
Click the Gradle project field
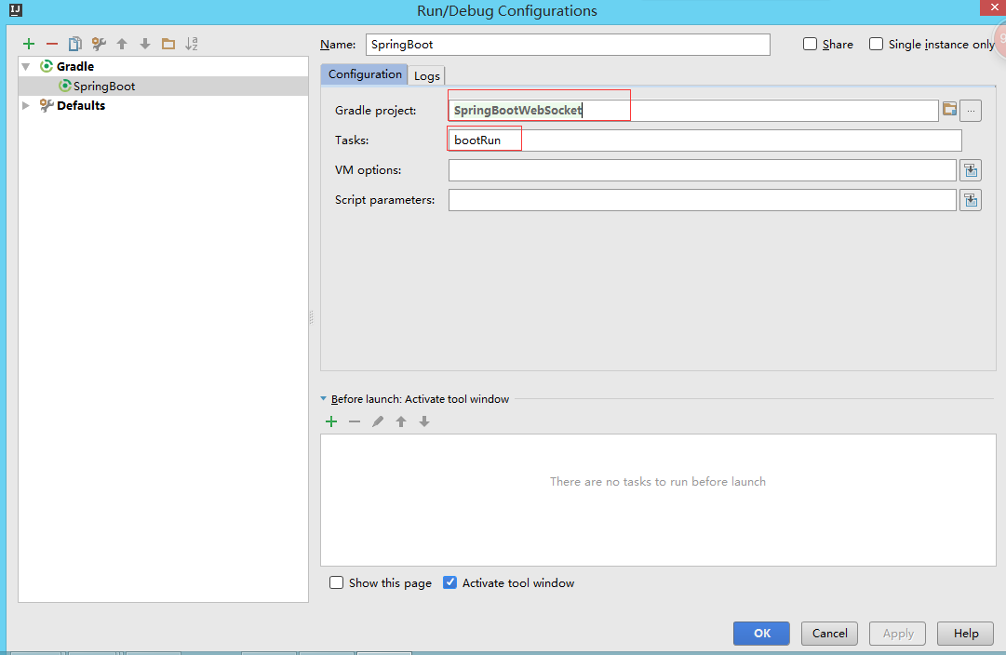[693, 111]
